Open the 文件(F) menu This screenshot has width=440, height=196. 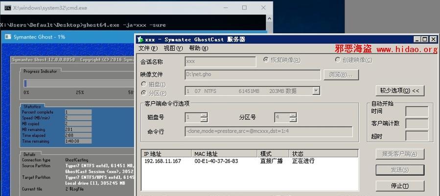tap(148, 49)
